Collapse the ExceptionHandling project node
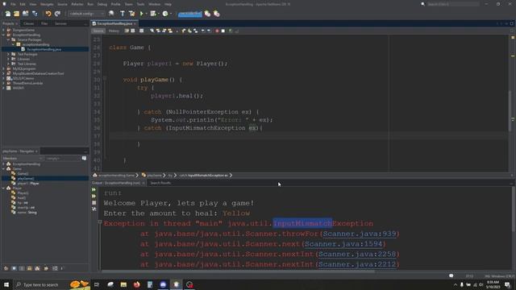Screen dimensions: 516x290 pos(3,35)
